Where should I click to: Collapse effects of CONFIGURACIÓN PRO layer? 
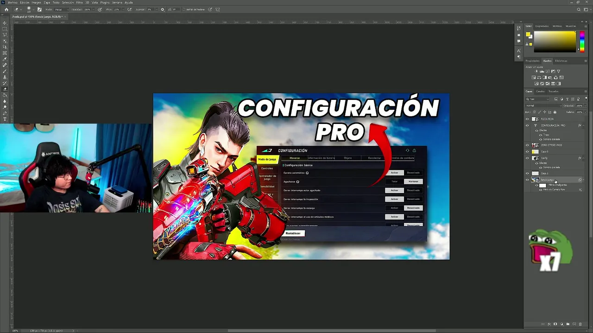[x=583, y=125]
